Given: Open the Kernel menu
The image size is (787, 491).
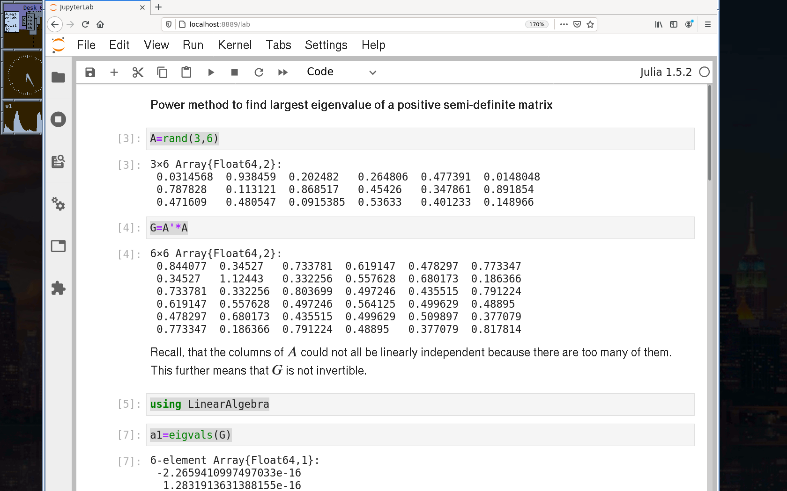Looking at the screenshot, I should (x=234, y=45).
